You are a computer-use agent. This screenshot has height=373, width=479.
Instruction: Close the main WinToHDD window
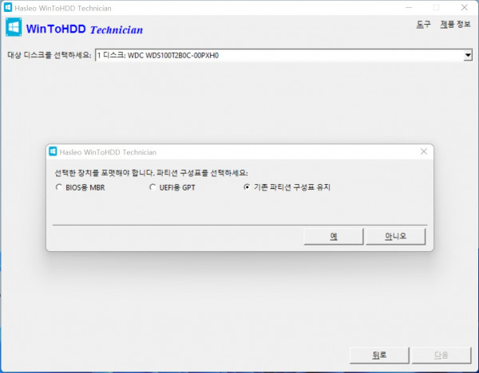click(465, 7)
